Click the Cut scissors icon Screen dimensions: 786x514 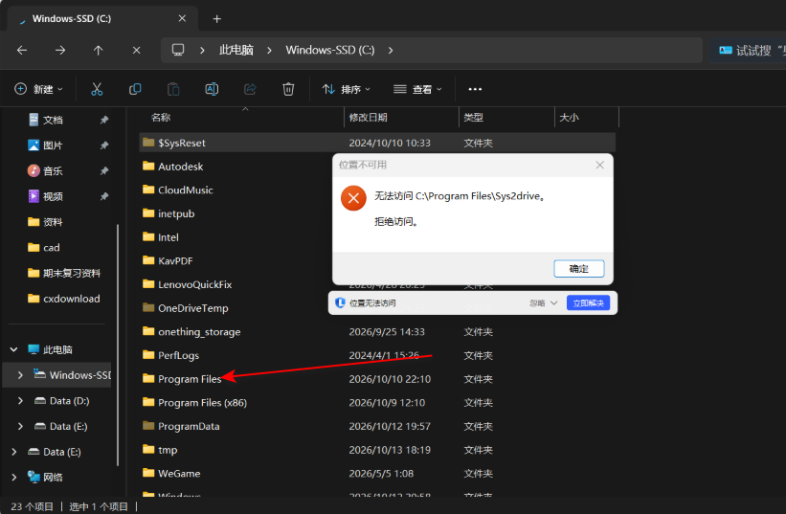click(x=97, y=89)
